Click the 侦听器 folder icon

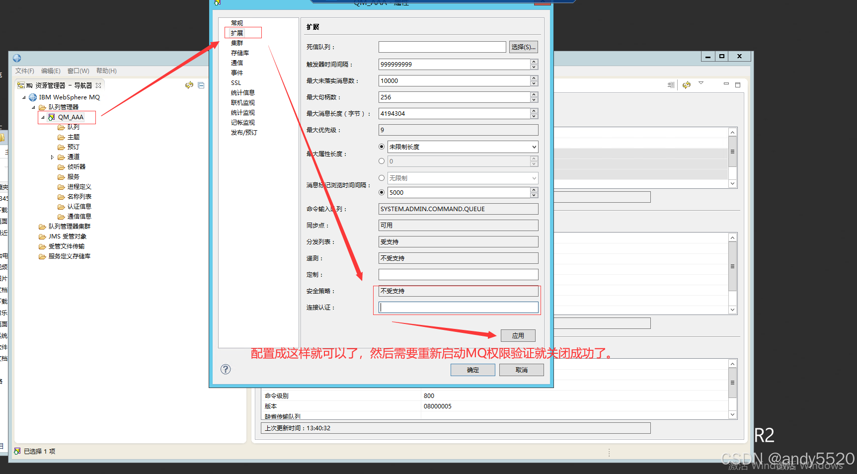[x=61, y=167]
